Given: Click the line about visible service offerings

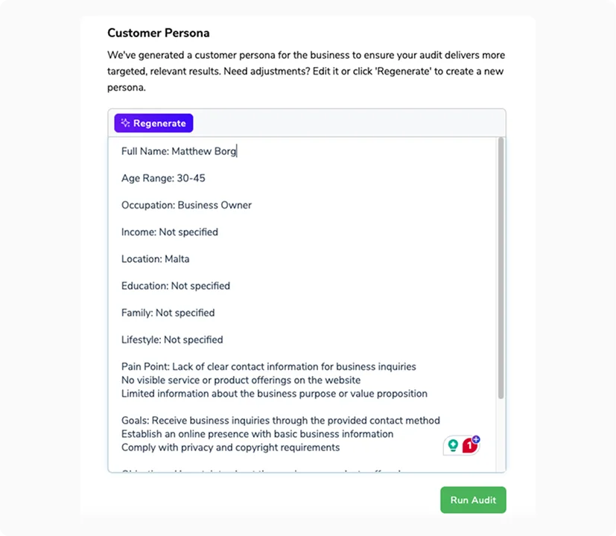Looking at the screenshot, I should (241, 380).
